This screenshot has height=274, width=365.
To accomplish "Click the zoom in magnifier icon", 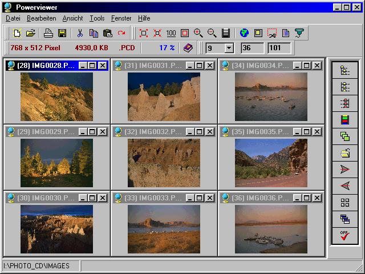I will click(198, 34).
